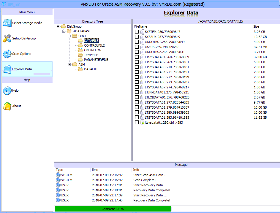
Task: Click info icon of Start Scan ASM Data message
Action: click(x=58, y=175)
